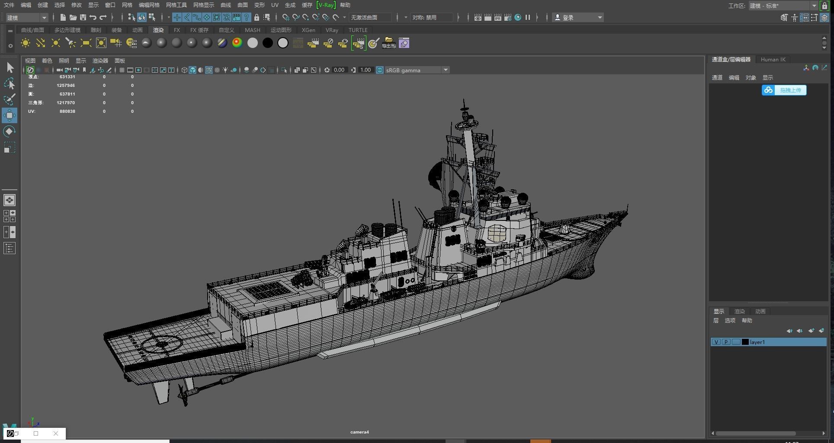Click the viewport exposure value field
The image size is (834, 443).
(x=339, y=70)
